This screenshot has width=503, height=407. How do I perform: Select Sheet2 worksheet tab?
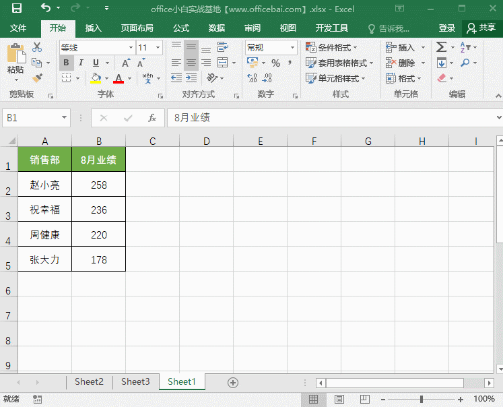point(89,381)
